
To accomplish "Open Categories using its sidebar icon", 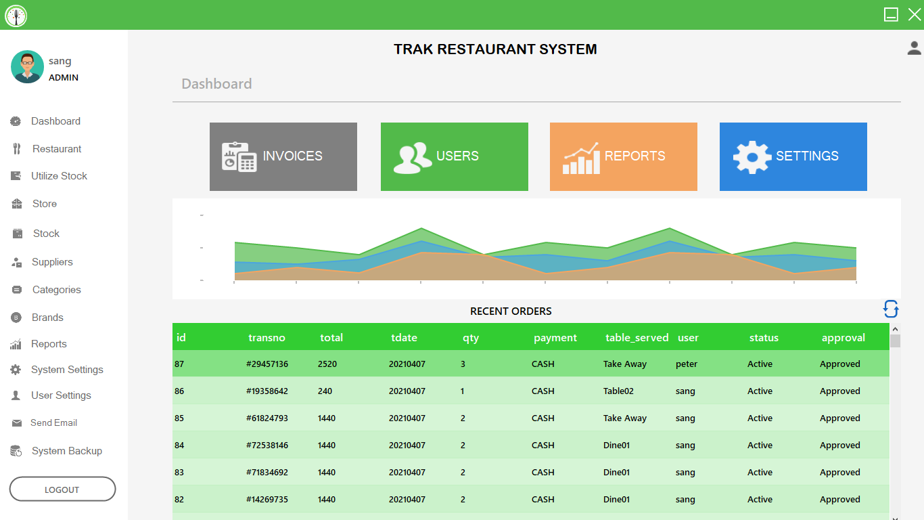I will click(x=17, y=289).
